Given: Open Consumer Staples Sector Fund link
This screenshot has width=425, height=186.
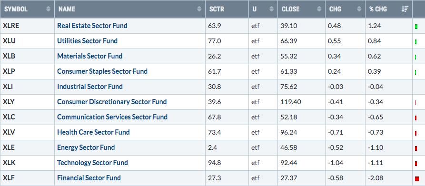Looking at the screenshot, I should coord(102,71).
